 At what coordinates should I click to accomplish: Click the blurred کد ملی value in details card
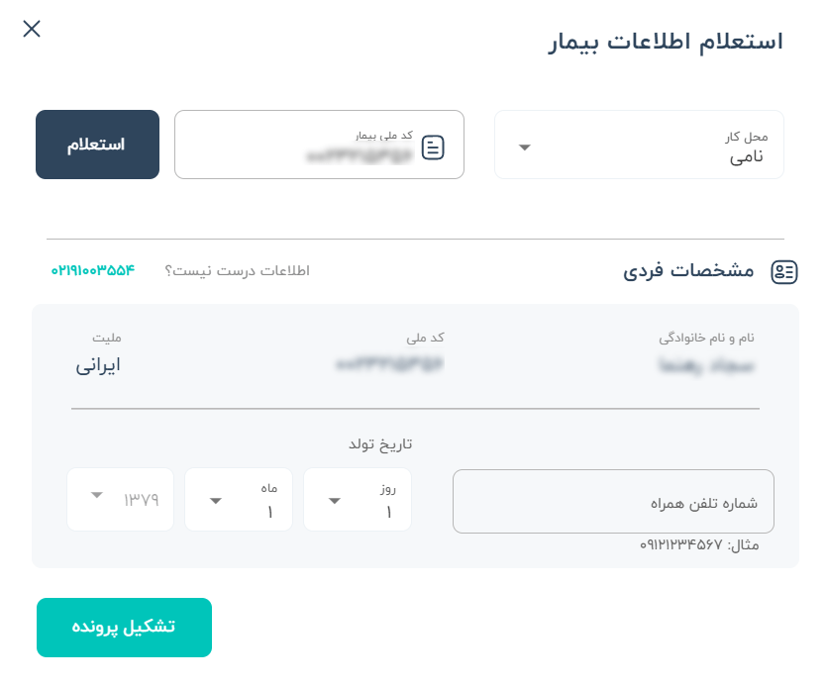390,364
